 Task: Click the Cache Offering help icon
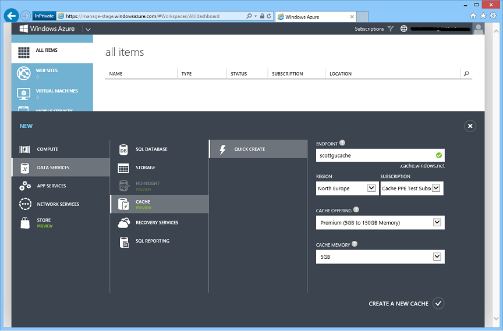(x=356, y=209)
